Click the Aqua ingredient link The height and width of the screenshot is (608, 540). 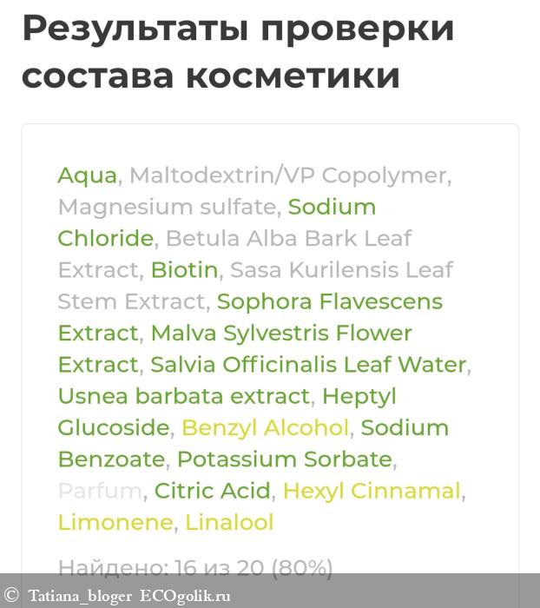(87, 175)
